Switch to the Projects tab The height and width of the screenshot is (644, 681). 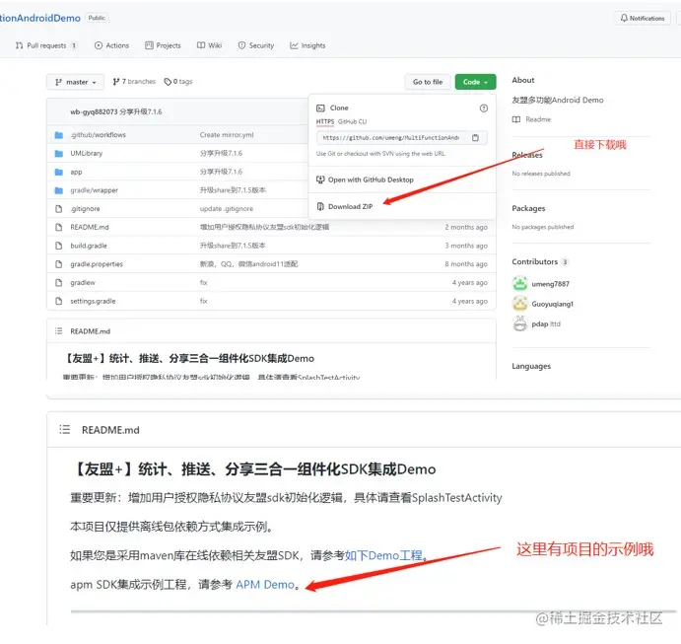click(163, 45)
